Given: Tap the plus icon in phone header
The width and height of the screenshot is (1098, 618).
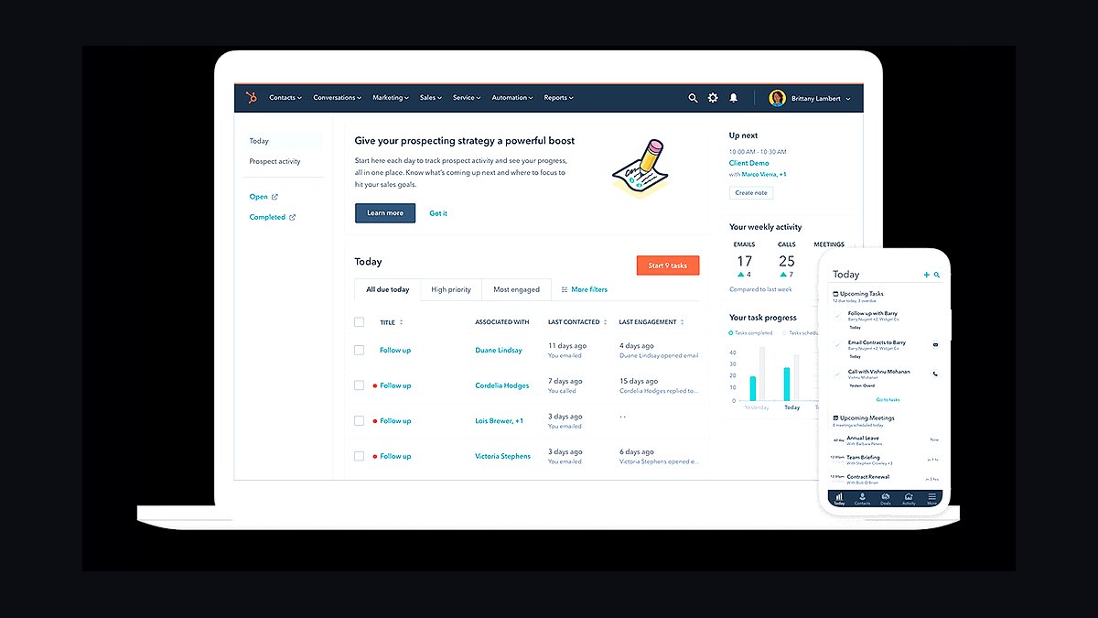Looking at the screenshot, I should pos(926,275).
